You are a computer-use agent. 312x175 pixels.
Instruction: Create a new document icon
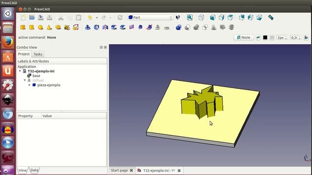click(x=23, y=17)
